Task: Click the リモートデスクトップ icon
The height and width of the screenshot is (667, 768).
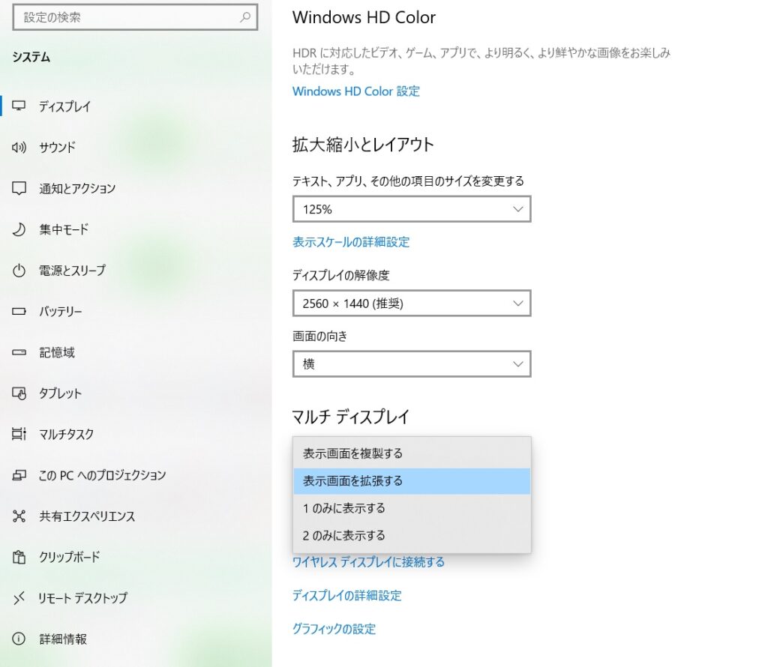Action: 19,597
